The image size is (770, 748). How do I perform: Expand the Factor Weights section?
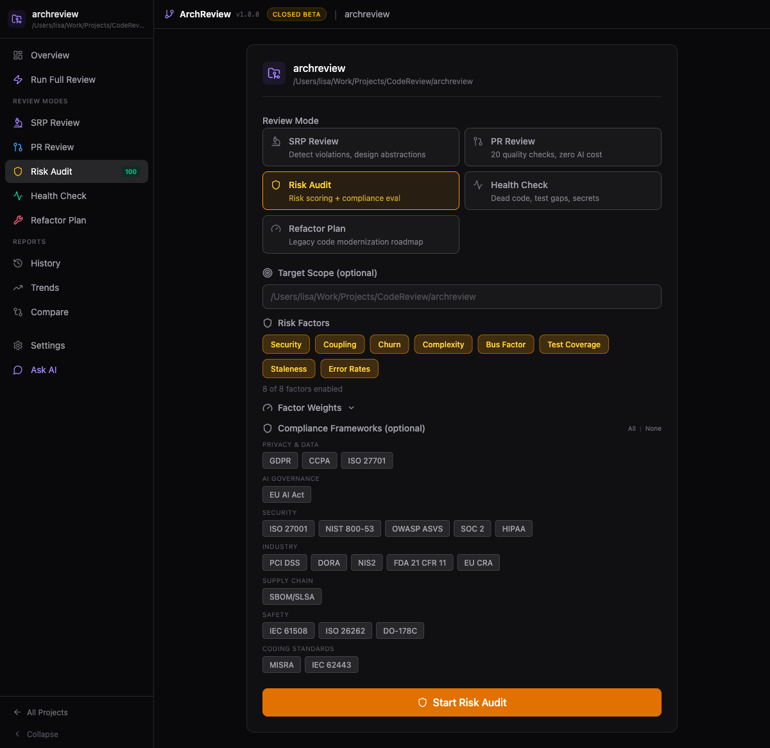point(309,408)
